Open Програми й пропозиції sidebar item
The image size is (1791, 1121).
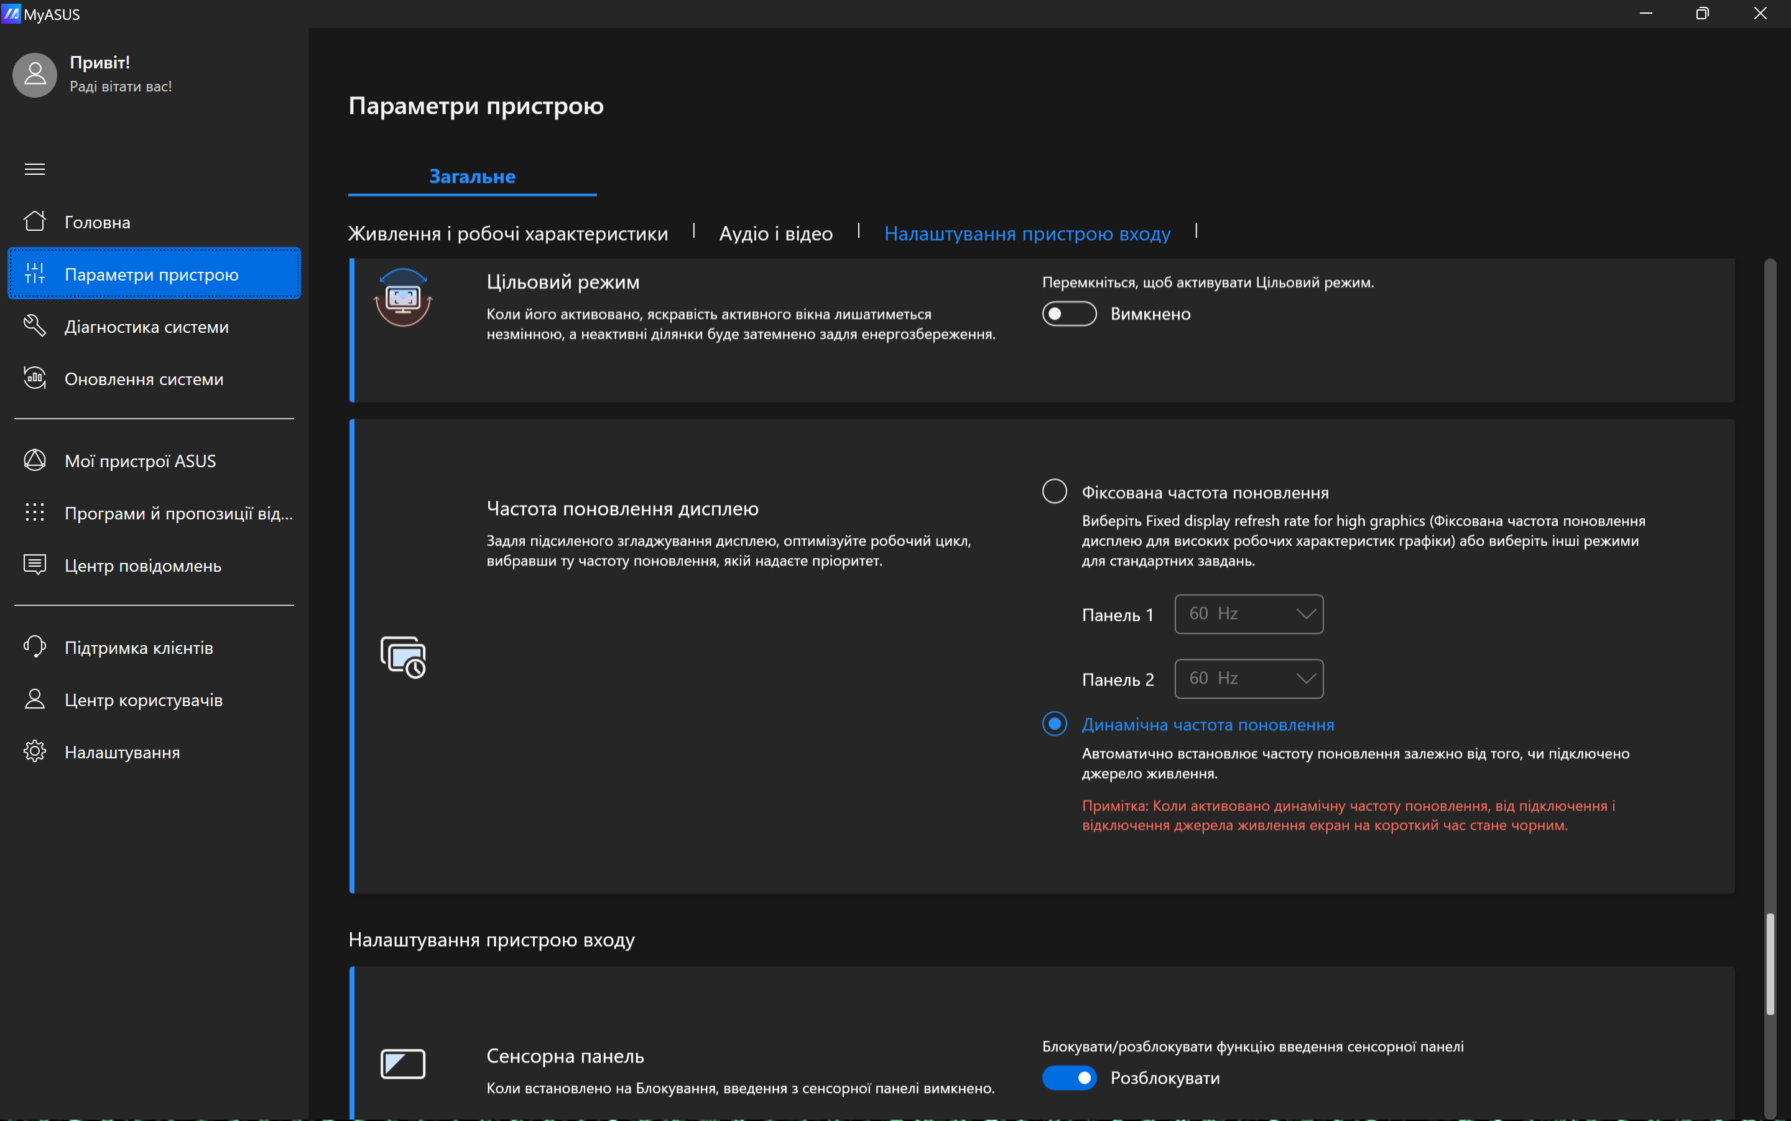coord(178,513)
